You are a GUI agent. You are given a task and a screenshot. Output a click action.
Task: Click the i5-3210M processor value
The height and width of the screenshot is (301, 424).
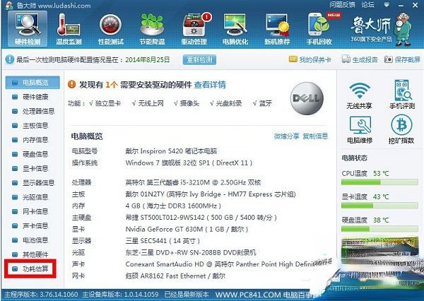click(x=193, y=182)
